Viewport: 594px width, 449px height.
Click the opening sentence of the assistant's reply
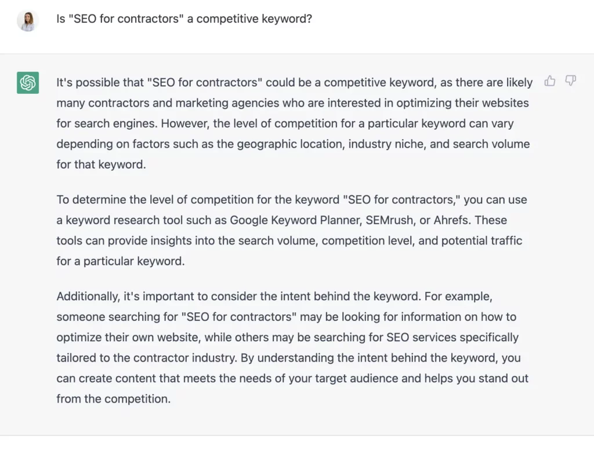(x=290, y=82)
